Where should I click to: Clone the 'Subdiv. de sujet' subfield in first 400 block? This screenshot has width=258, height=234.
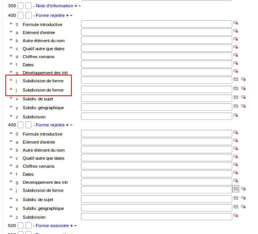pos(236,97)
